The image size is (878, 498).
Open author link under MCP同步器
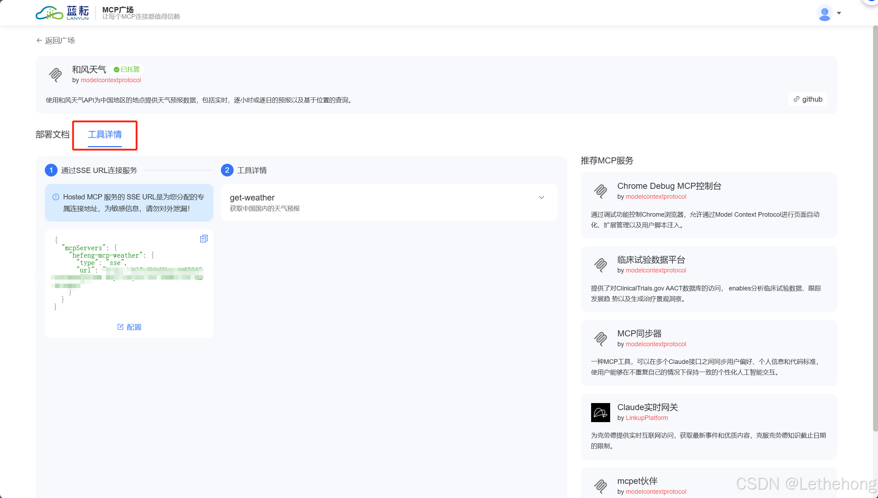click(656, 344)
